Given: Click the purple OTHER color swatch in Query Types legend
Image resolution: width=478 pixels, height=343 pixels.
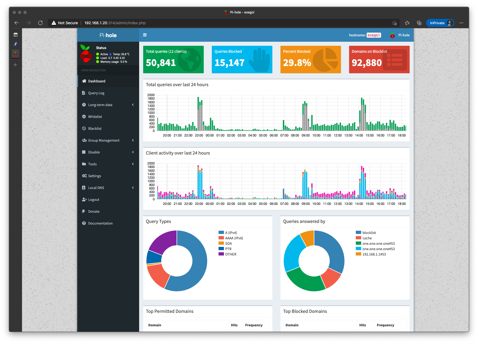Looking at the screenshot, I should (x=221, y=254).
